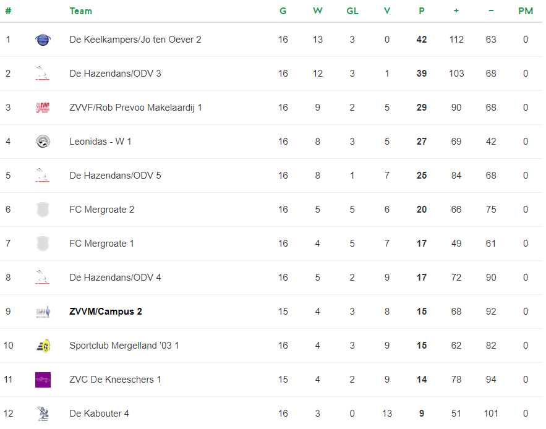This screenshot has height=429, width=546.
Task: Click the Team column header
Action: coord(81,11)
